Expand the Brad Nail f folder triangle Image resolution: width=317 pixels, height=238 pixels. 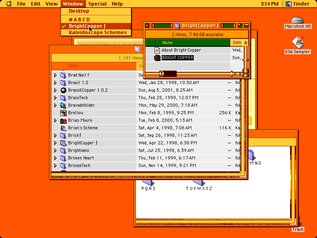tap(55, 75)
